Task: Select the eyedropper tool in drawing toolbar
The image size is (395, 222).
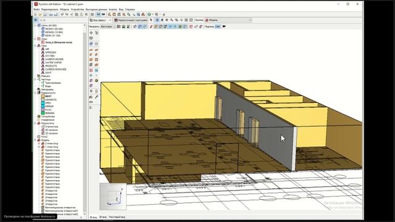Action: pyautogui.click(x=96, y=97)
